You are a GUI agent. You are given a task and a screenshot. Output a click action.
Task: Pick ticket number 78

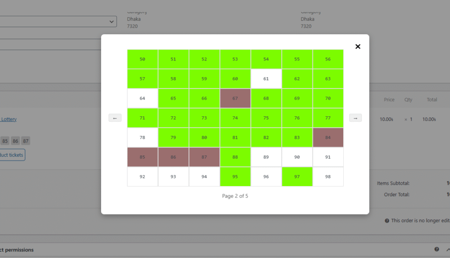[x=142, y=138]
